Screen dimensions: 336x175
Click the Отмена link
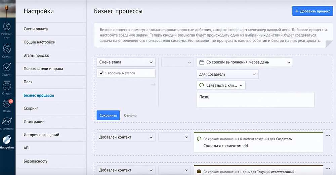[x=130, y=115]
